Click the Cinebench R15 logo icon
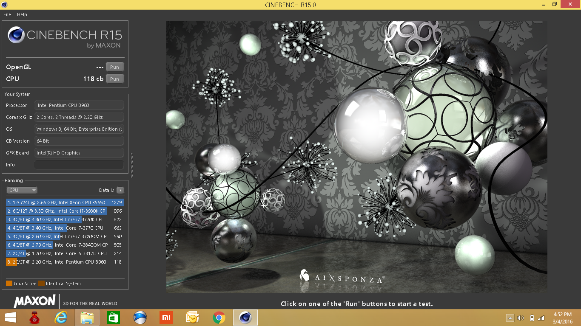 16,35
